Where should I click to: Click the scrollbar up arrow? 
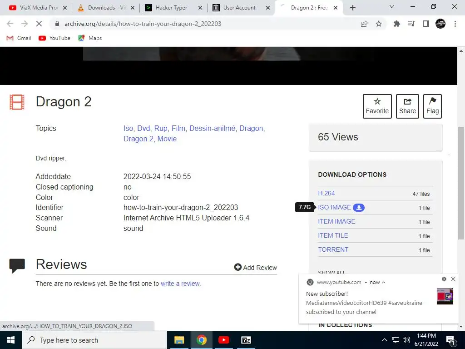[x=461, y=51]
